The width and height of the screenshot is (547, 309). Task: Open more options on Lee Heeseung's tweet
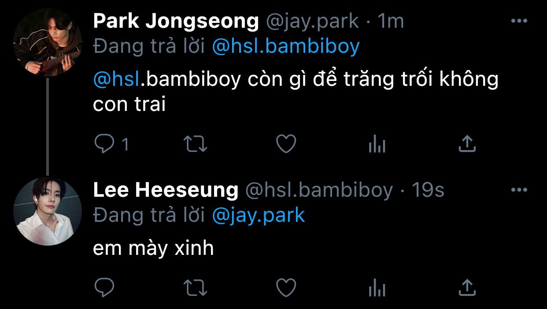click(x=519, y=190)
